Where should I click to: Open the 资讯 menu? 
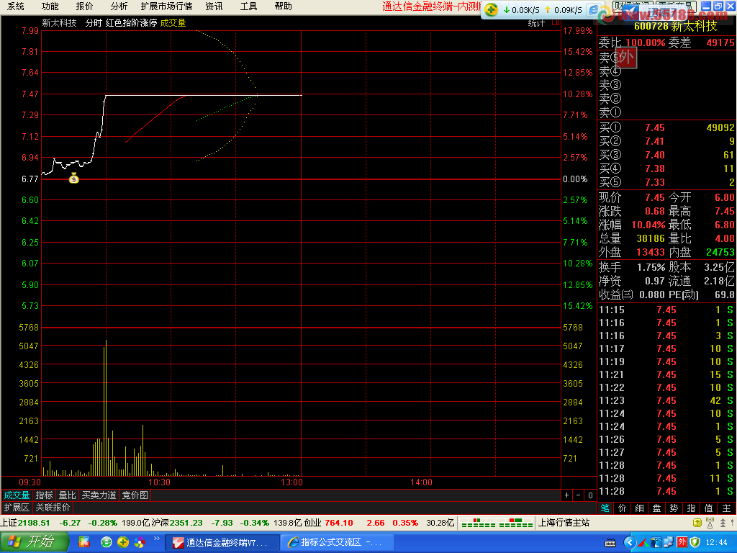click(214, 6)
